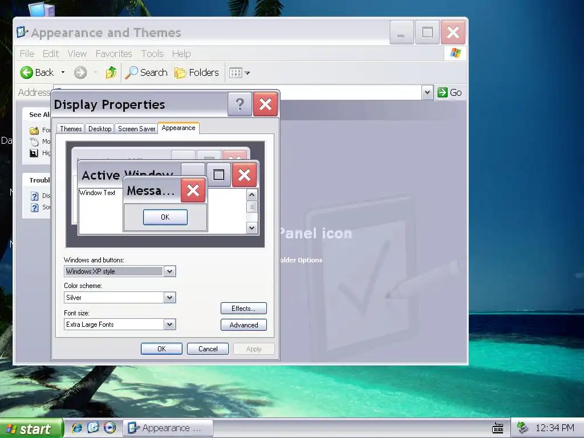
Task: Click the Forward arrow in toolbar
Action: 80,72
